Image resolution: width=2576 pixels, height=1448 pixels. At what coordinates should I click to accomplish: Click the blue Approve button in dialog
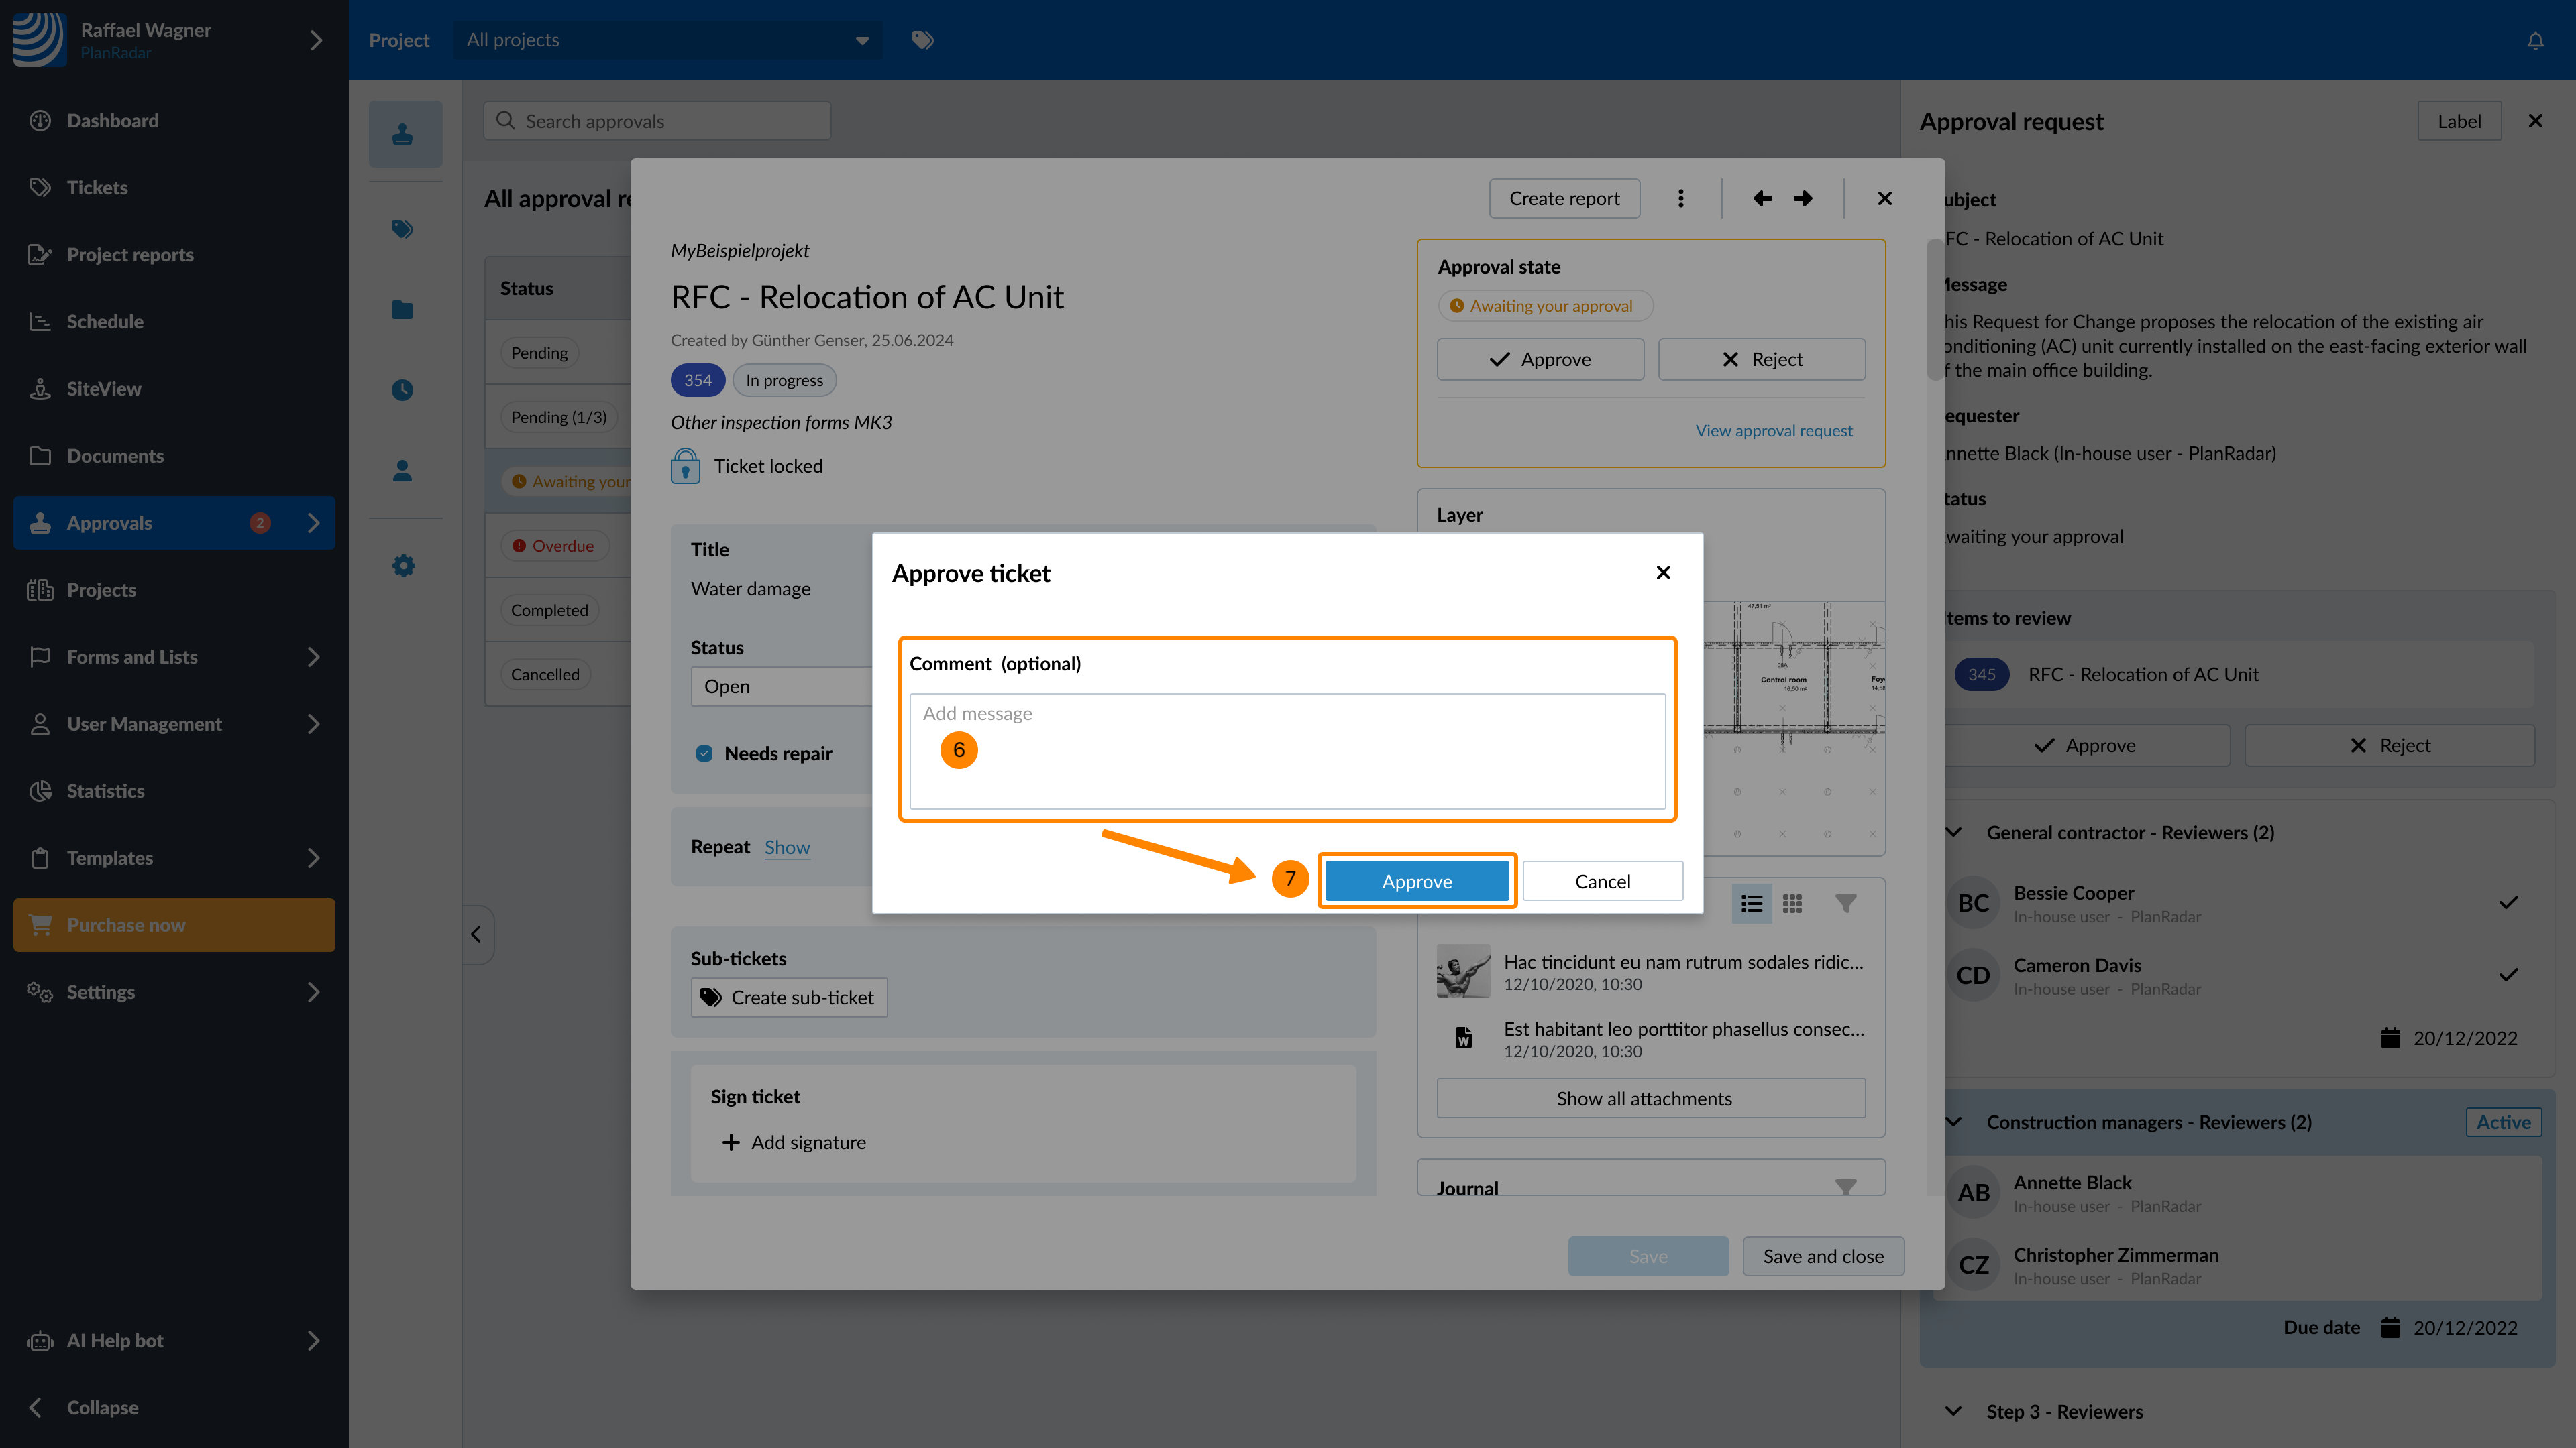tap(1416, 882)
